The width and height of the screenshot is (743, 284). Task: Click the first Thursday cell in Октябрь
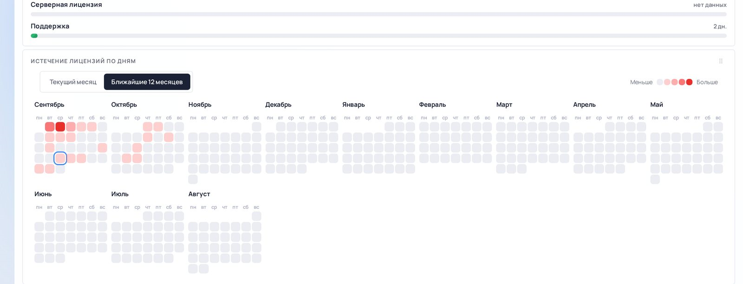tap(148, 127)
